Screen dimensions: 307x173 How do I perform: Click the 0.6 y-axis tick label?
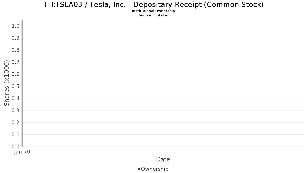point(16,74)
